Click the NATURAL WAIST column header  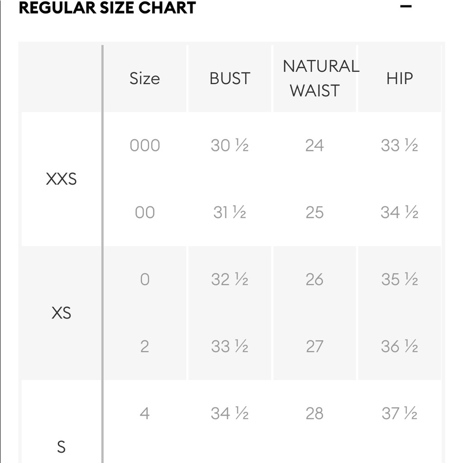click(320, 78)
